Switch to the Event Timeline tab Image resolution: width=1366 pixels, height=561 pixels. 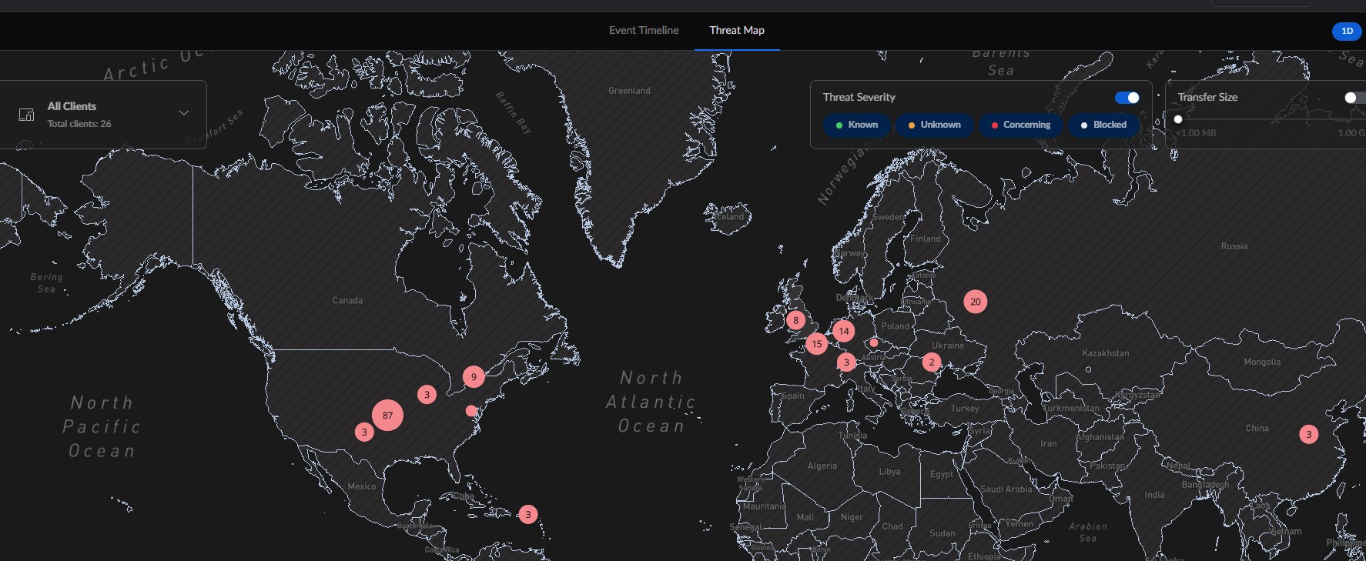pyautogui.click(x=644, y=30)
